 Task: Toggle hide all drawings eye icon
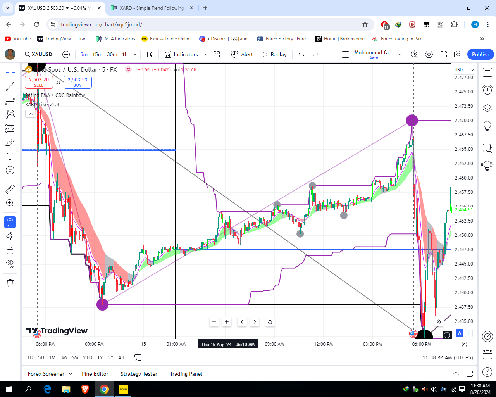(x=10, y=264)
